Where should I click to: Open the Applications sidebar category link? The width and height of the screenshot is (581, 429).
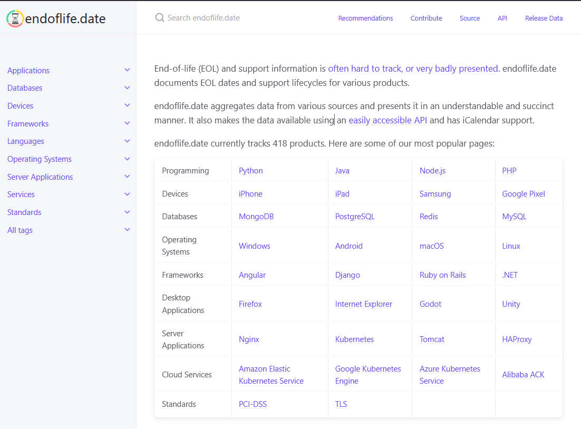(28, 71)
